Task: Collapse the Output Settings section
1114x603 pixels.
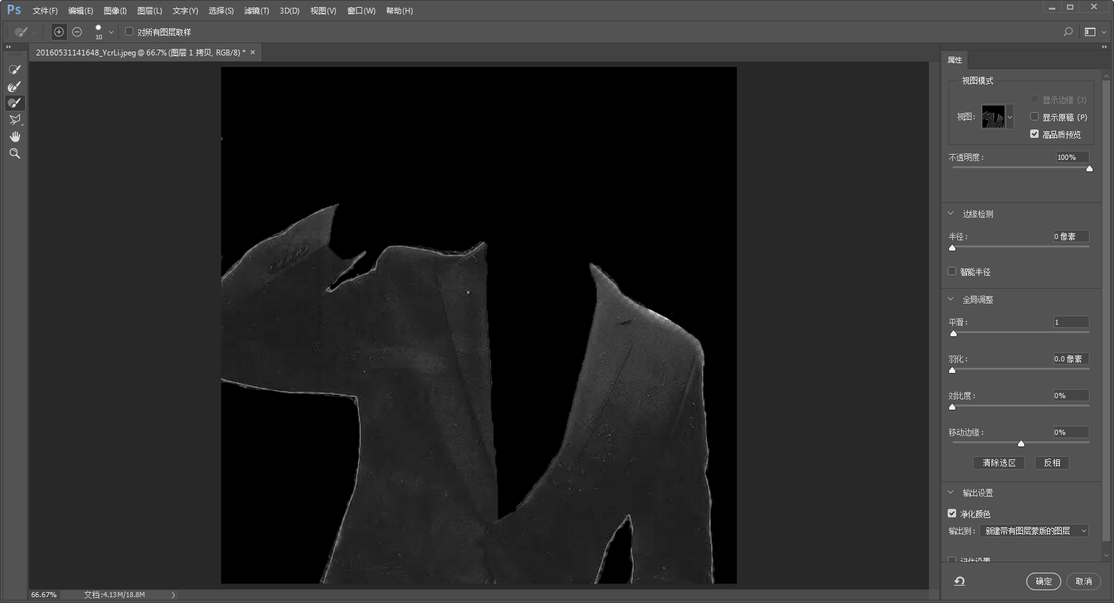Action: click(x=950, y=492)
